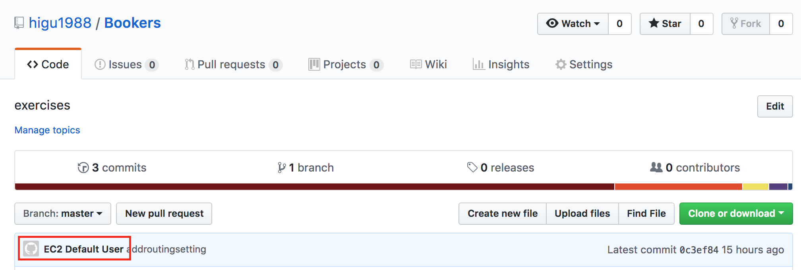Image resolution: width=801 pixels, height=270 pixels.
Task: Click the EC2 Default User avatar
Action: point(31,249)
